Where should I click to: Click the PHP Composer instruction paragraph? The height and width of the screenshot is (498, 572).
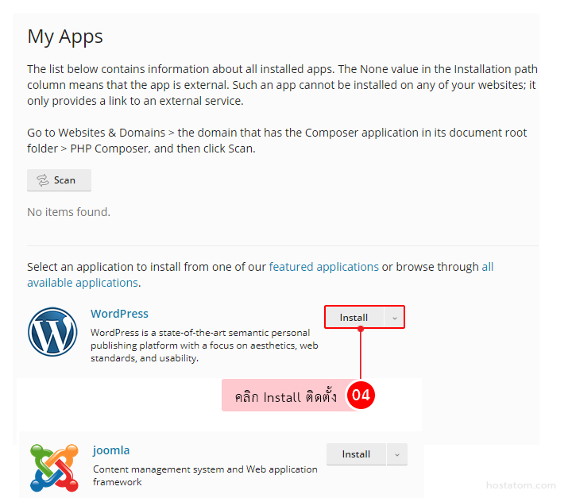point(276,141)
